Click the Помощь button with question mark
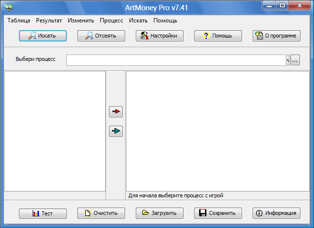Screen dimensions: 314x228 click(218, 36)
